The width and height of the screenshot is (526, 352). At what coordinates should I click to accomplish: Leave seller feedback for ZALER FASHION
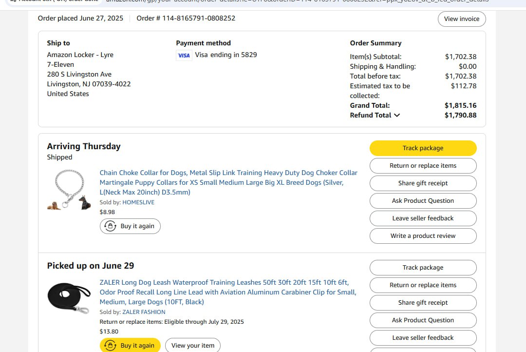(x=423, y=338)
